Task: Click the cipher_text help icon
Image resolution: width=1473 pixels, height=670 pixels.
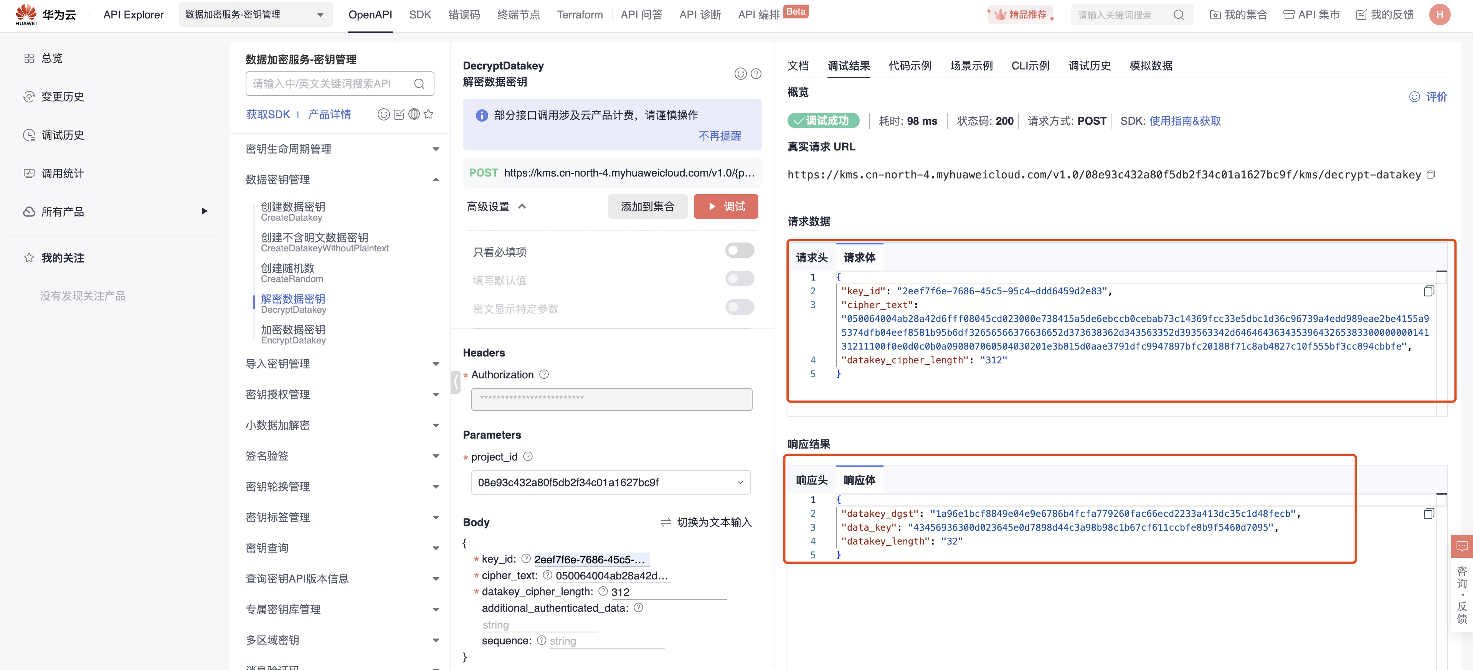Action: [x=547, y=575]
